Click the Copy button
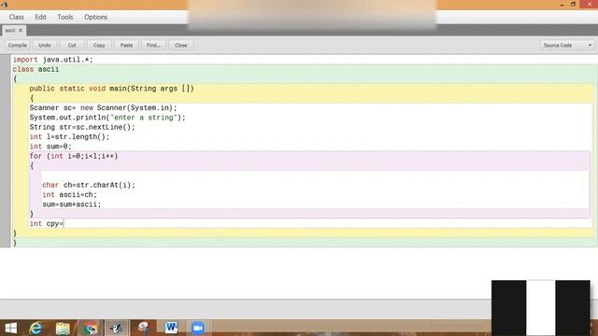 (99, 45)
